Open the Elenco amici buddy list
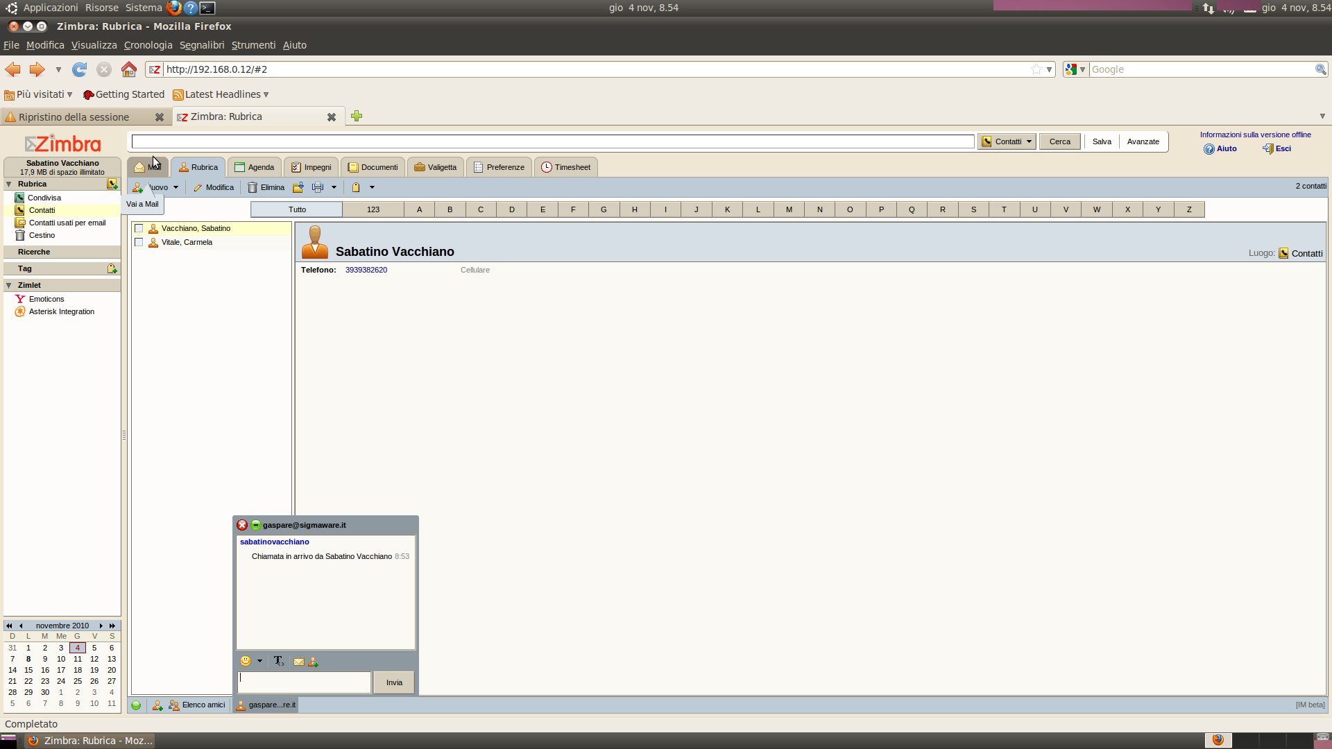The width and height of the screenshot is (1332, 749). (x=197, y=705)
